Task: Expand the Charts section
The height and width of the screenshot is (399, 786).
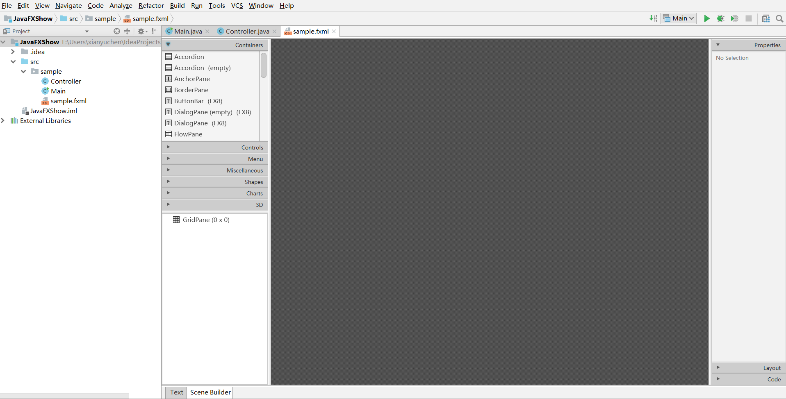Action: [x=168, y=193]
